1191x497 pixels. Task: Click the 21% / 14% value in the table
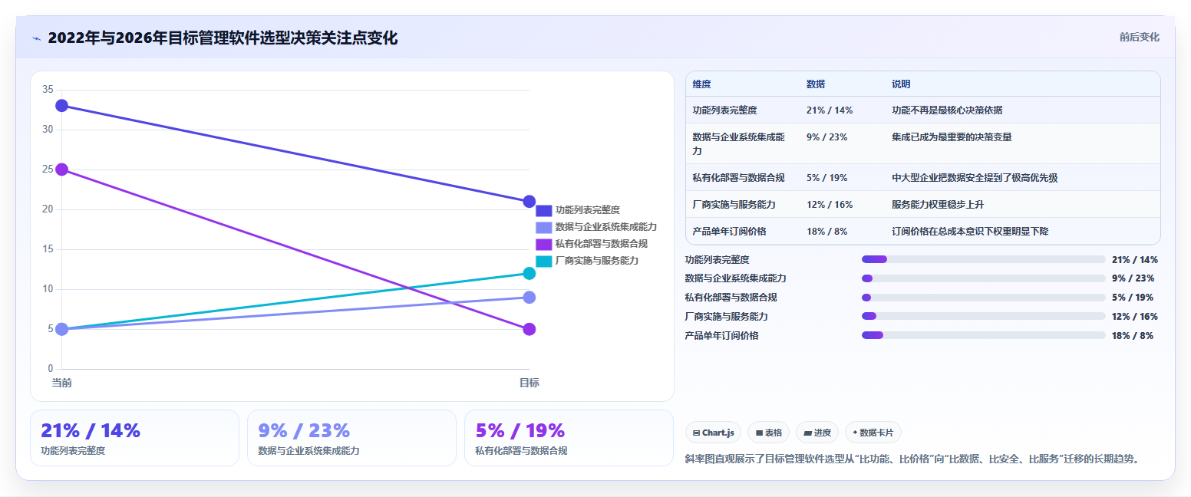click(x=830, y=110)
